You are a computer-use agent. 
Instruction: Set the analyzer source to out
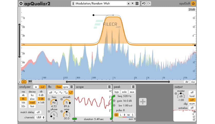click(x=42, y=87)
